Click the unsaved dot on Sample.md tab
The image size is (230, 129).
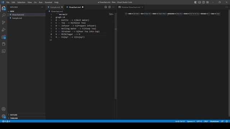(62, 7)
